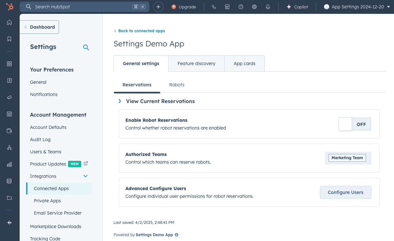394x241 pixels.
Task: Click the HubSpot sprocket logo
Action: (x=10, y=7)
